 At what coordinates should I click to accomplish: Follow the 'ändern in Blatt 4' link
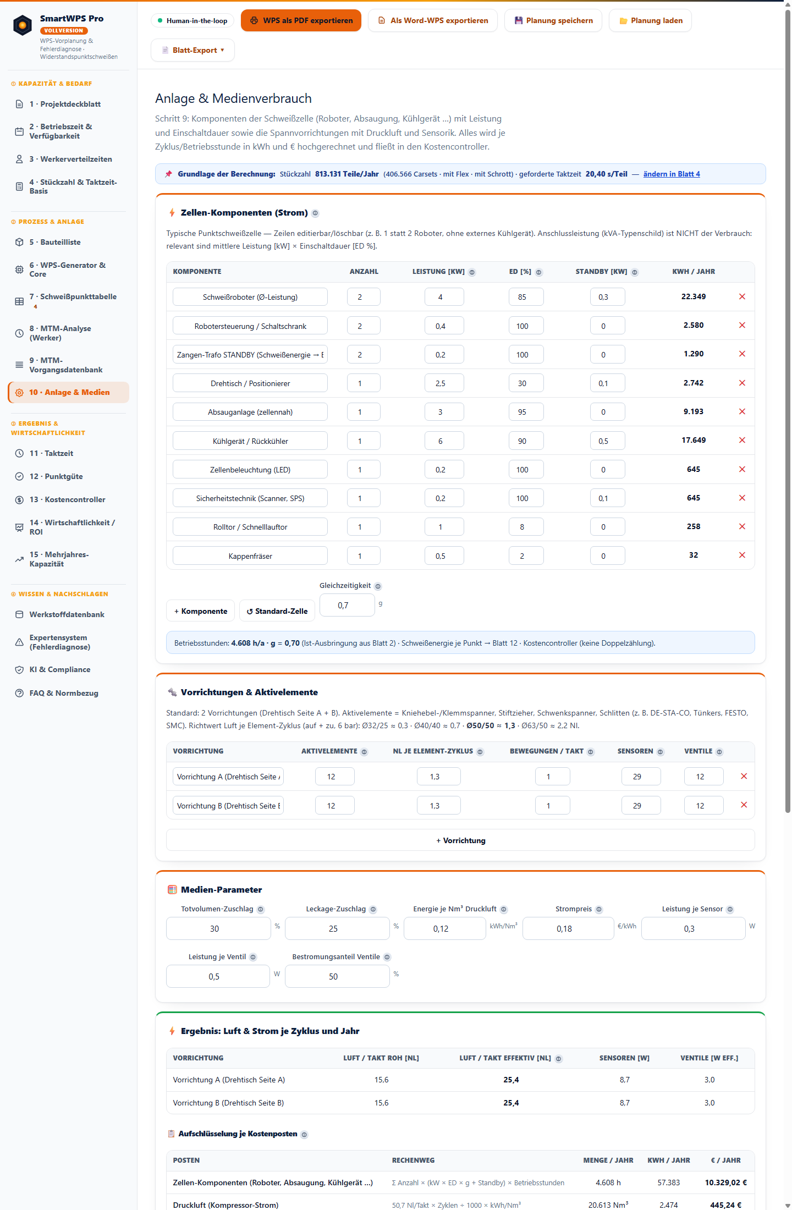click(x=672, y=174)
